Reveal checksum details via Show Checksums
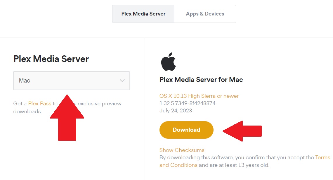Viewport: 333px width, 180px height. coord(182,150)
